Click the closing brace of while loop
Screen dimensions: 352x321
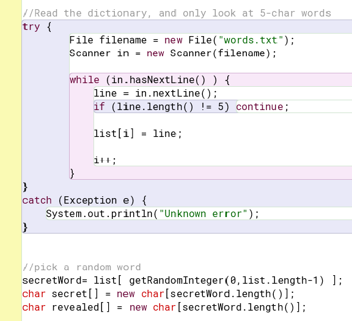72,174
